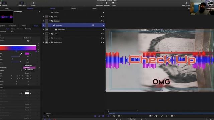Open the Behaviors inspector tab
Image resolution: width=214 pixels, height=120 pixels.
pos(13,26)
